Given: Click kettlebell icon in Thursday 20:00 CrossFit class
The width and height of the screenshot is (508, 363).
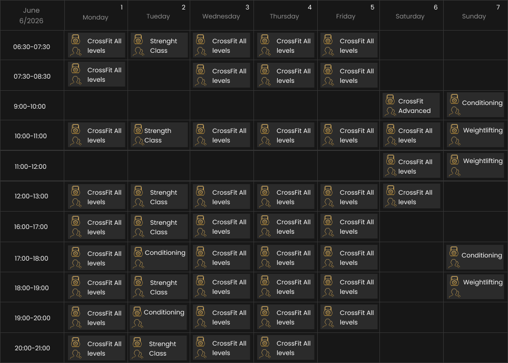Looking at the screenshot, I should [265, 342].
